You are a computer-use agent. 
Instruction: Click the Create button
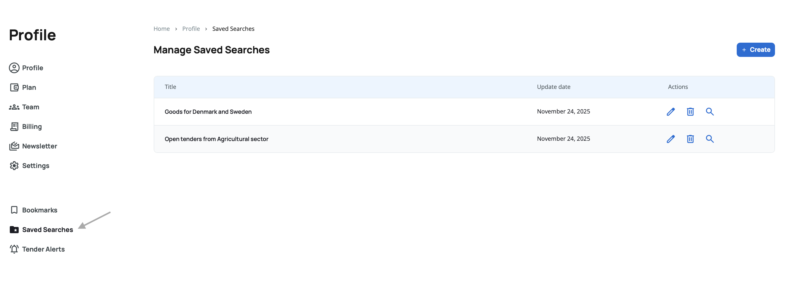(755, 49)
